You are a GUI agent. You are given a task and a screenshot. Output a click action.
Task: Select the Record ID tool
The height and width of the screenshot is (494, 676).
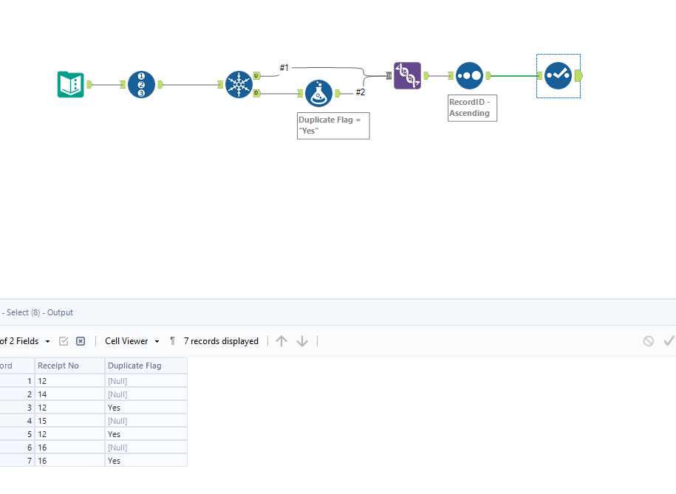[141, 84]
